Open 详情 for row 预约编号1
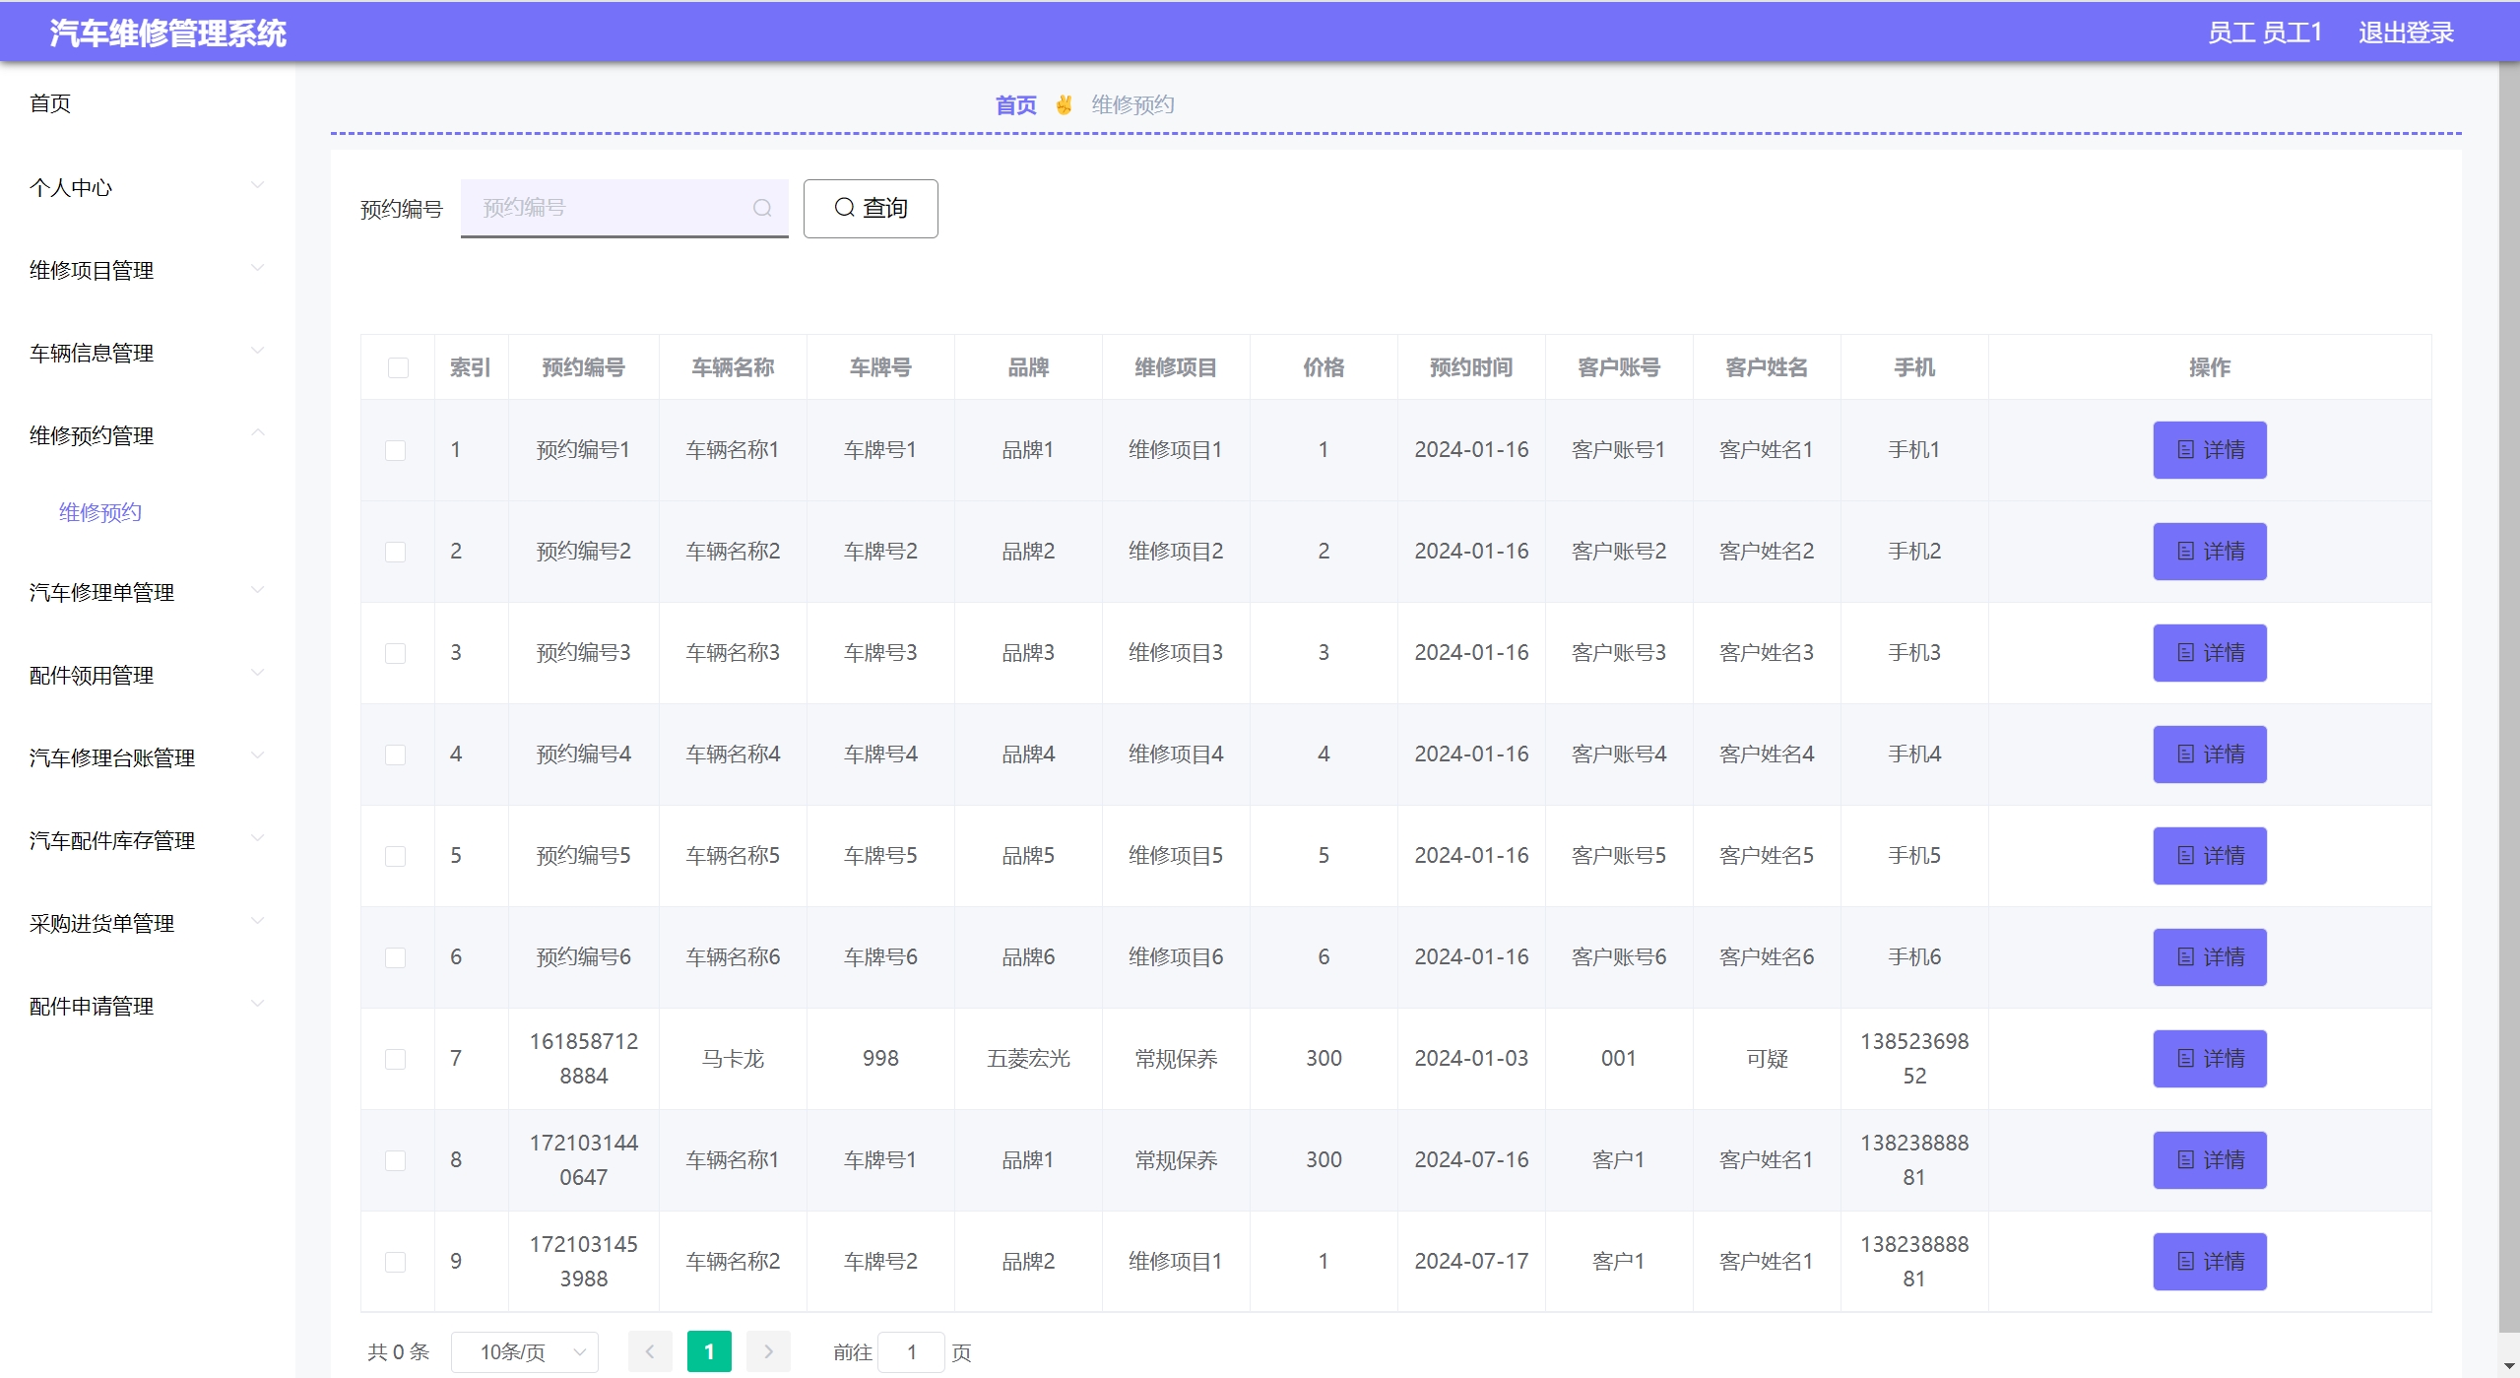The image size is (2520, 1378). coord(2209,450)
